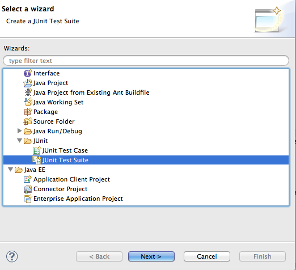Image resolution: width=296 pixels, height=270 pixels.
Task: Click the disabled Finish button
Action: coord(263,256)
